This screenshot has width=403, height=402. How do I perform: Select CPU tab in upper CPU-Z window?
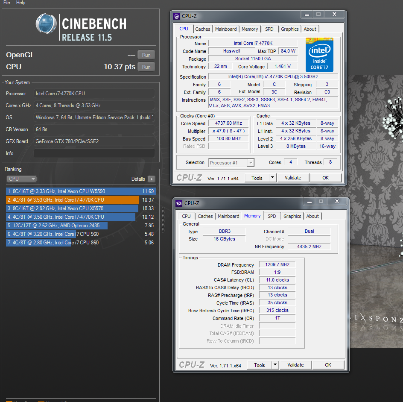click(x=184, y=29)
